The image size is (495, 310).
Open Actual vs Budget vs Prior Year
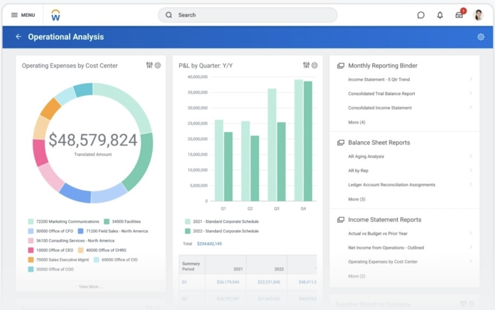click(x=377, y=233)
